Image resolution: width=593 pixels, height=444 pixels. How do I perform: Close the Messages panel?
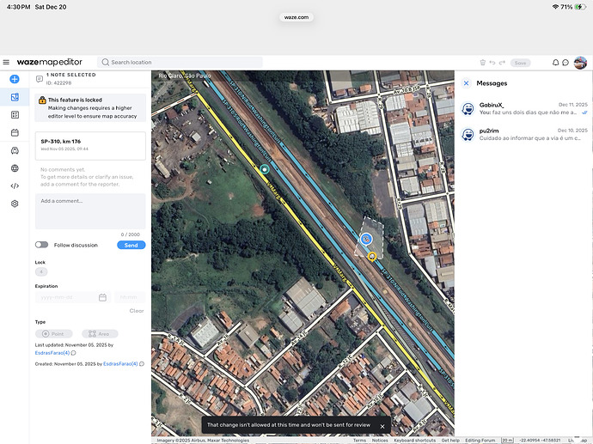tap(466, 83)
